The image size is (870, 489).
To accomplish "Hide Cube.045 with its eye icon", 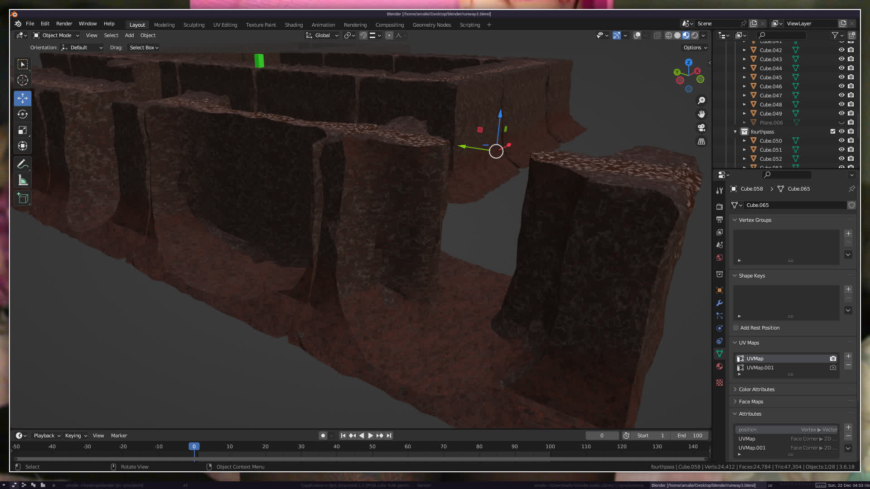I will pyautogui.click(x=841, y=77).
